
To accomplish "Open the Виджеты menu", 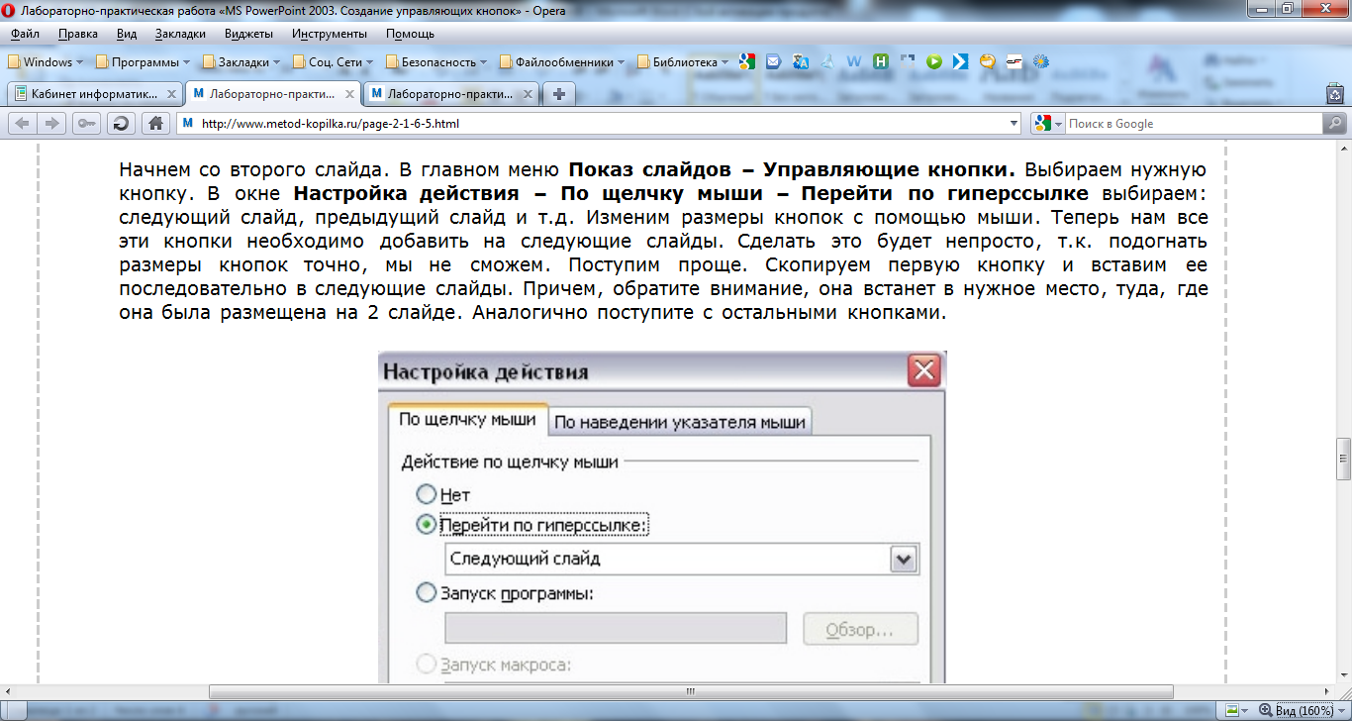I will pyautogui.click(x=248, y=33).
